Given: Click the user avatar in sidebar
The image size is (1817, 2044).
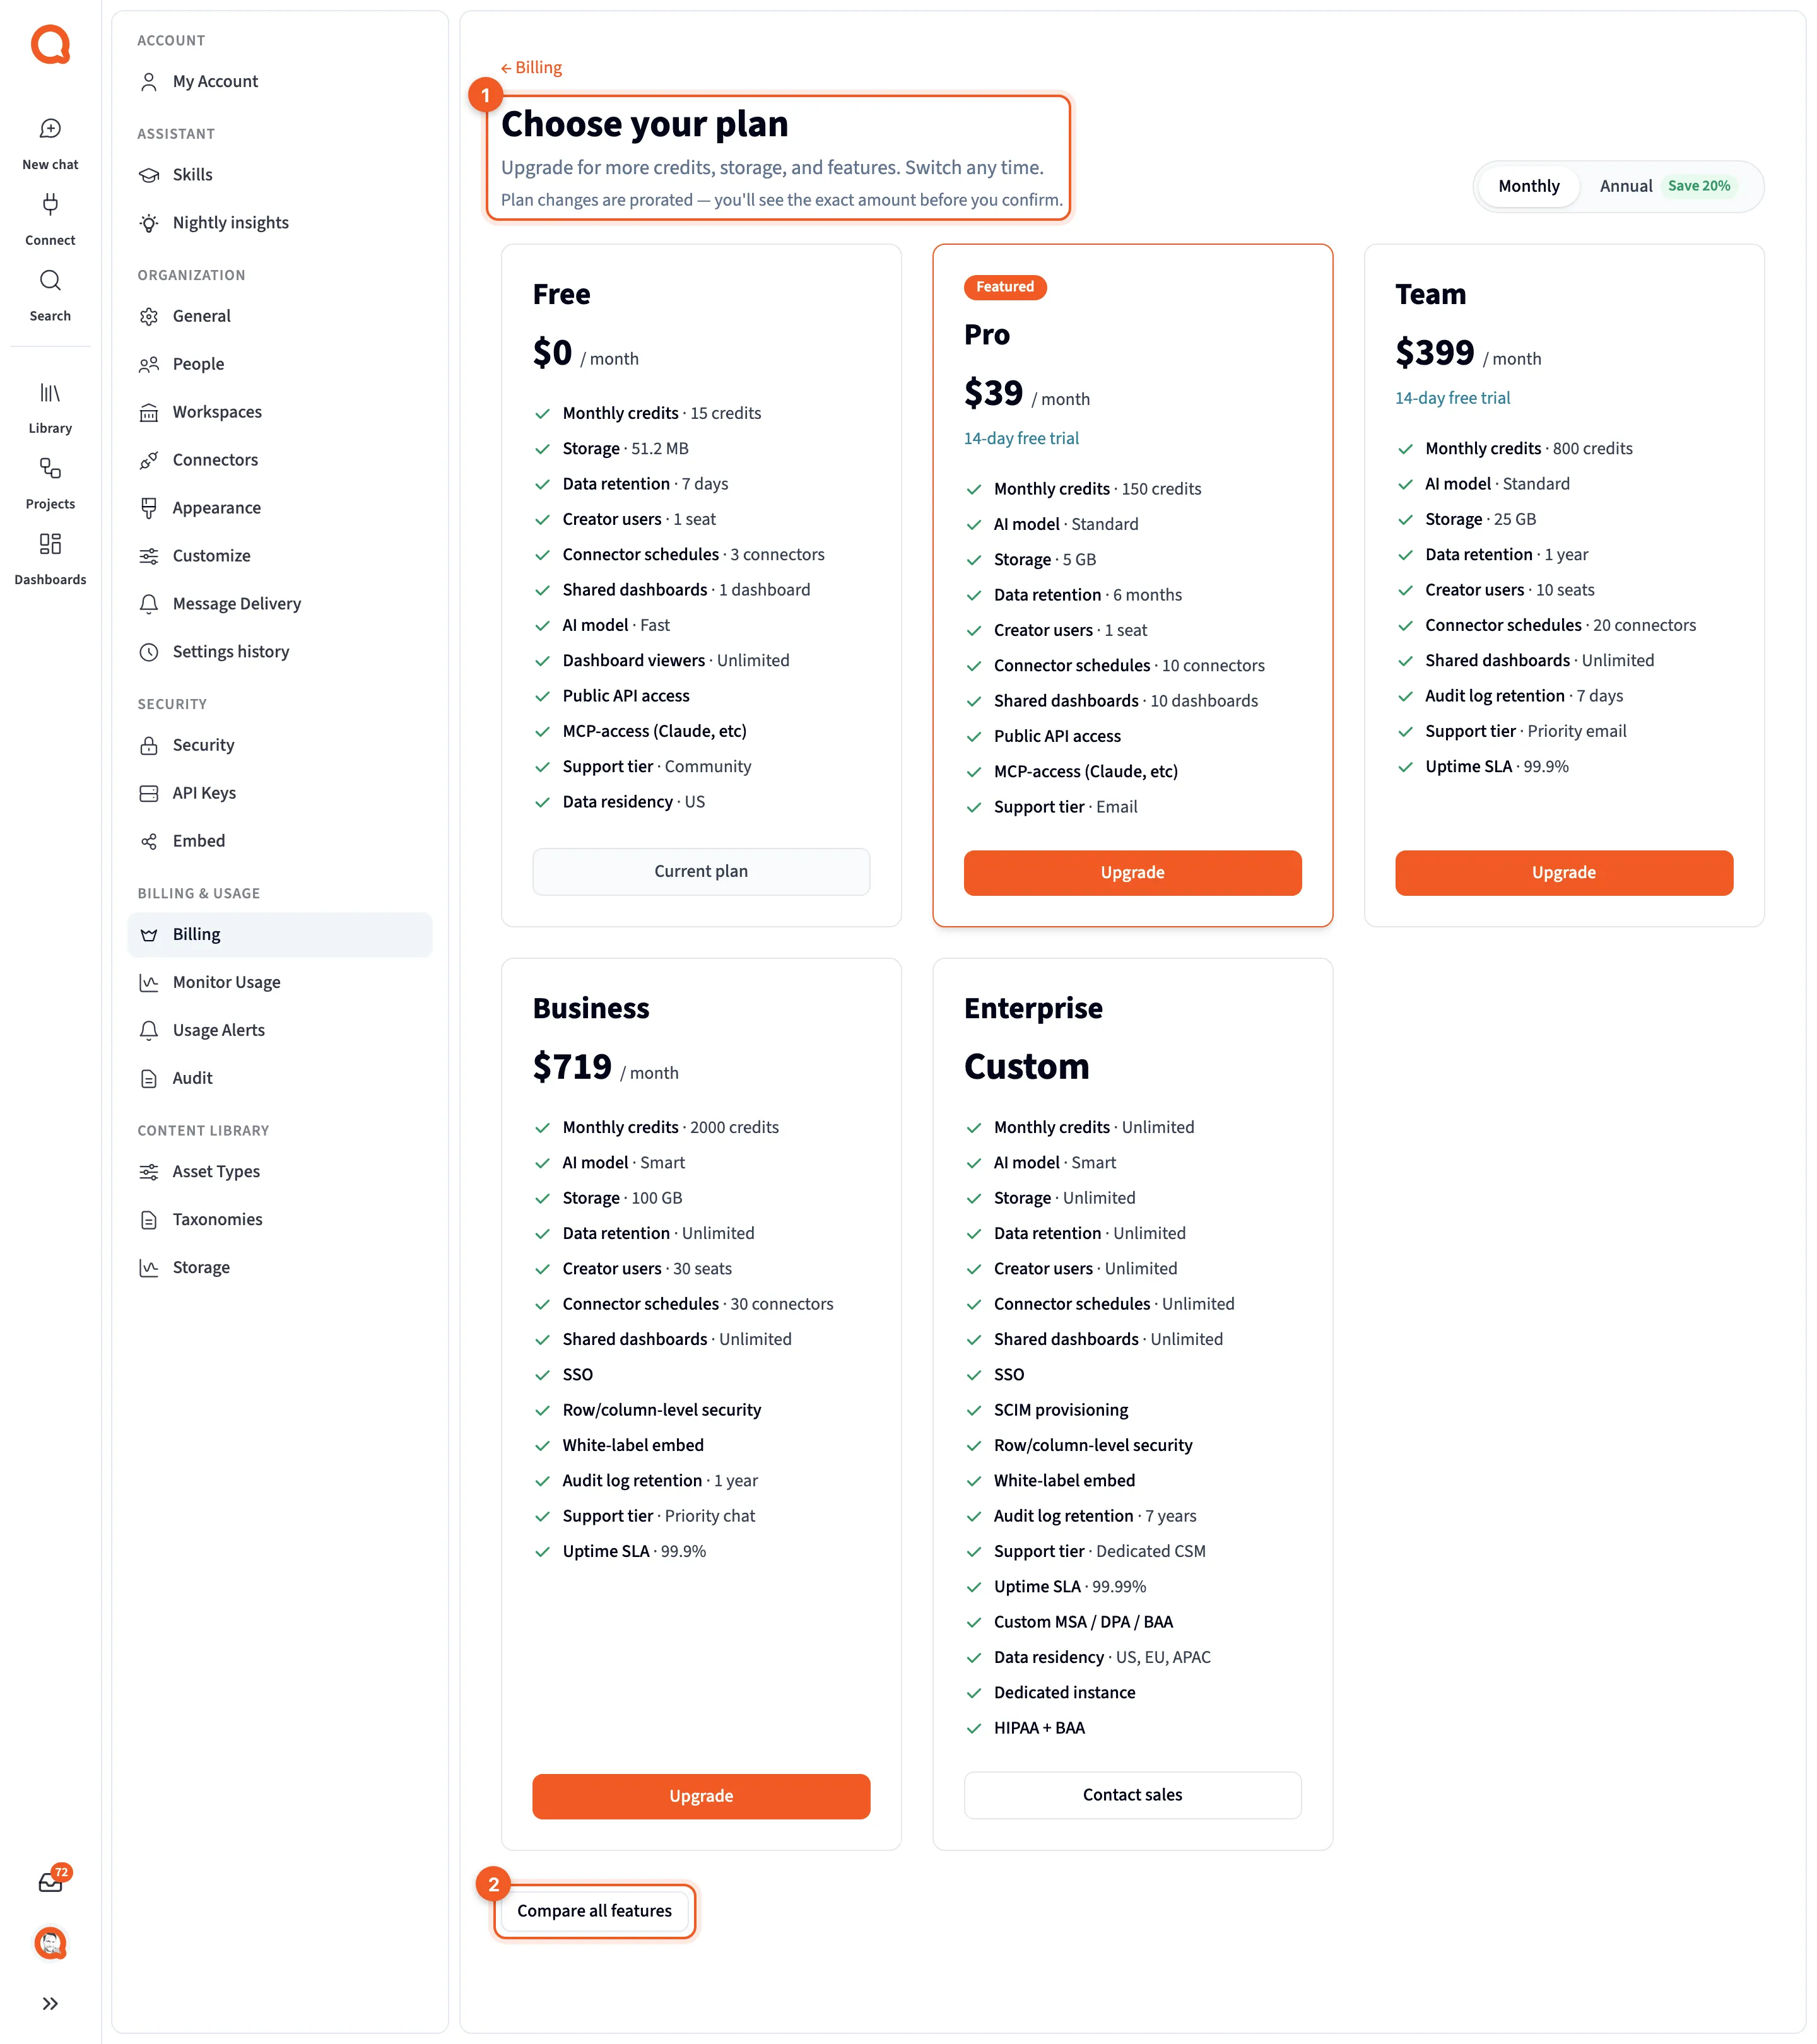Looking at the screenshot, I should tap(50, 1943).
